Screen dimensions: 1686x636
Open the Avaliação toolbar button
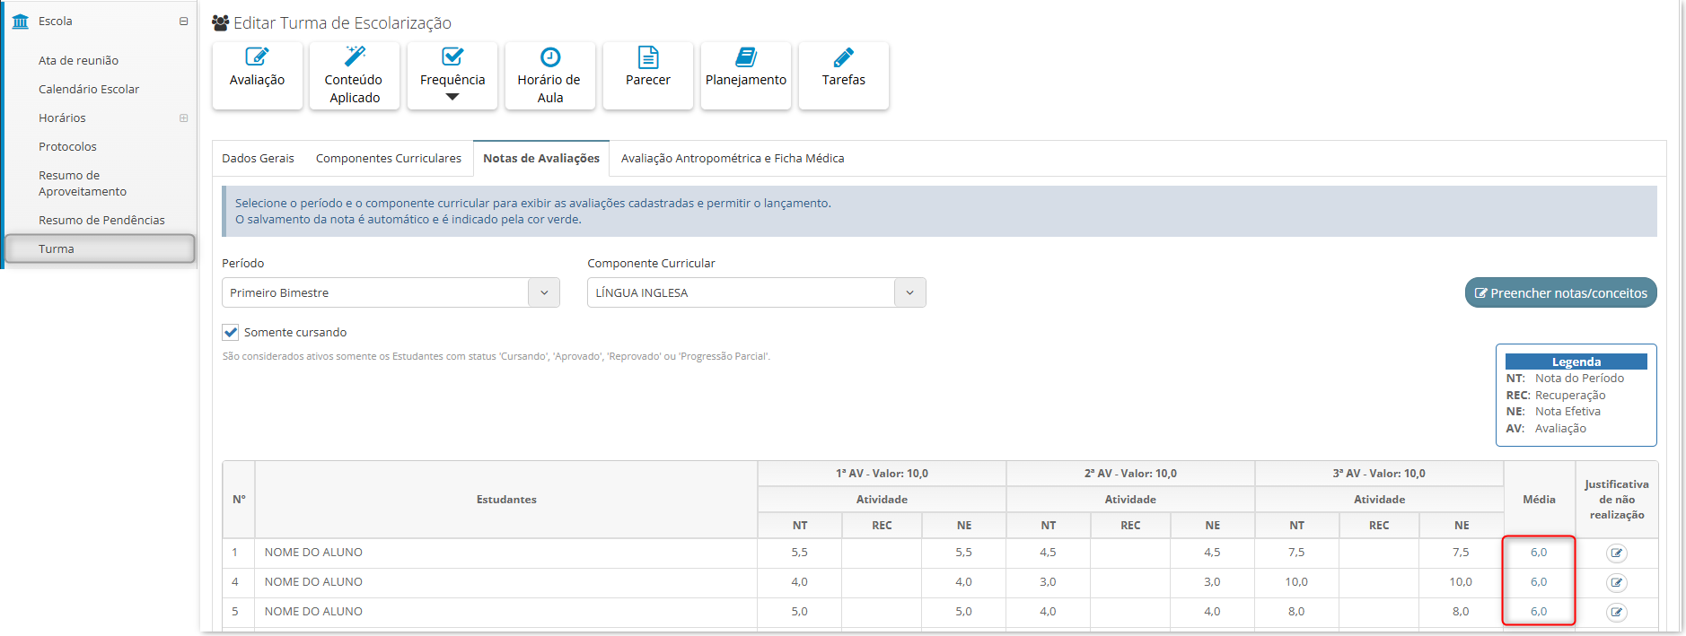click(257, 76)
